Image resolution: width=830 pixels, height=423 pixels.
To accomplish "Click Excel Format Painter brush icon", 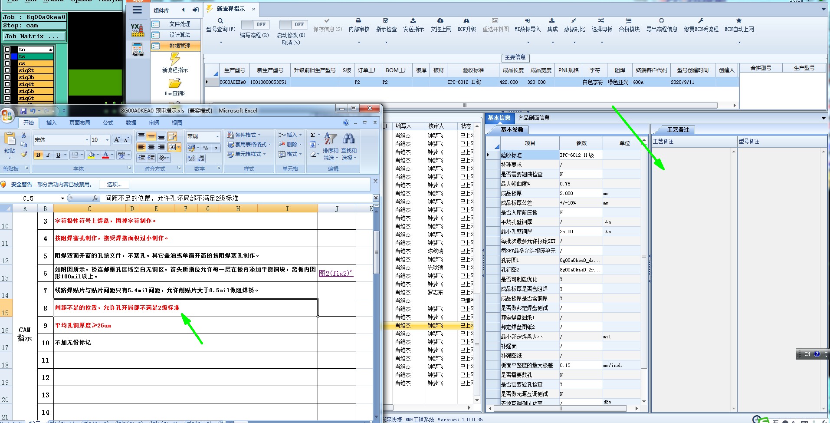I will pos(24,154).
